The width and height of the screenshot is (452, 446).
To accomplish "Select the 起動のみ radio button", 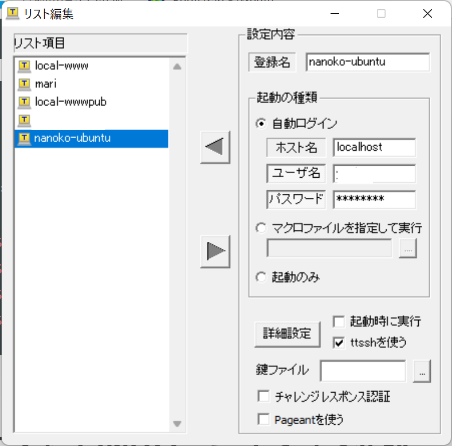I will pyautogui.click(x=261, y=277).
